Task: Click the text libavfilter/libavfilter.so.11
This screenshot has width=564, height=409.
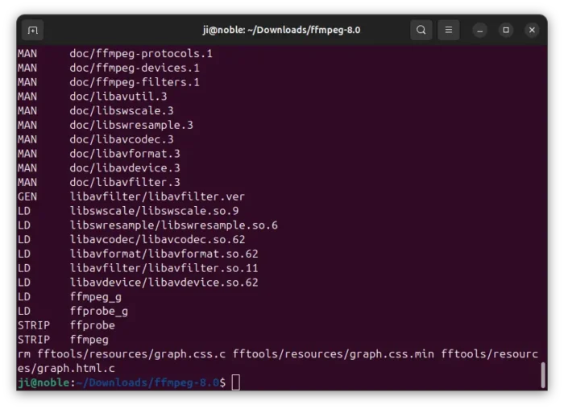Action: tap(164, 268)
